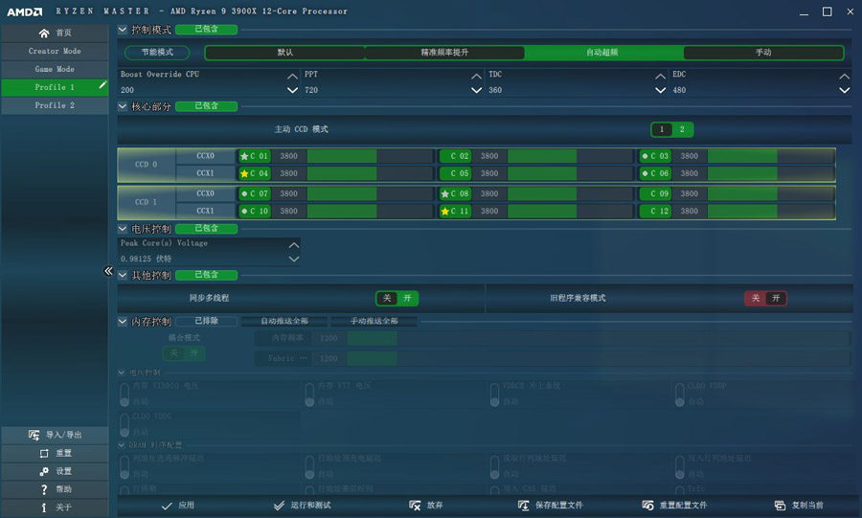Increase TDC value with up arrow

(660, 77)
